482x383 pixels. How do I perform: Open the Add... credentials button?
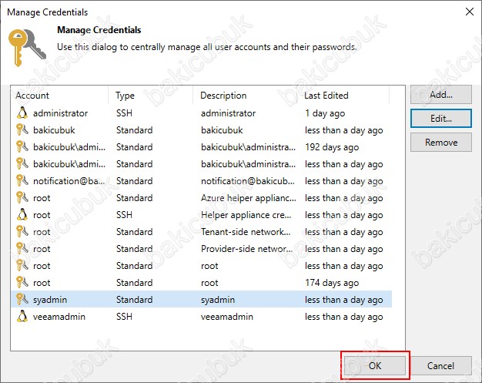pyautogui.click(x=441, y=95)
